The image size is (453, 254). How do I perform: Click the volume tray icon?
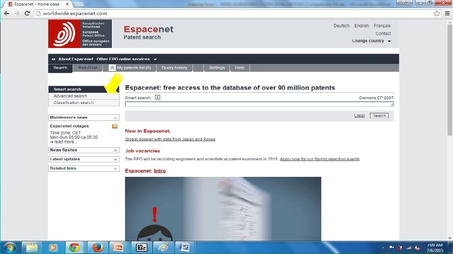tap(417, 248)
